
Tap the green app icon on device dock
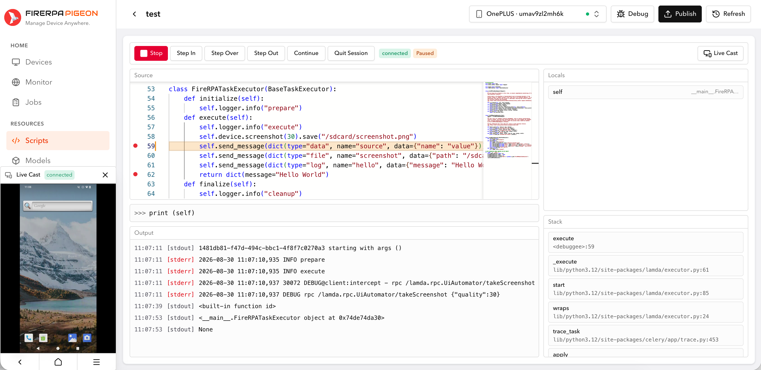coord(43,338)
